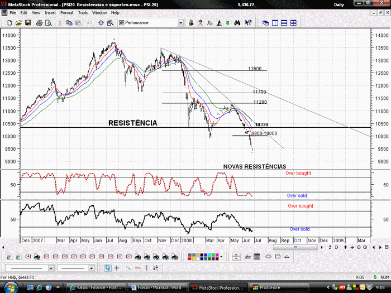
Task: Select the text abc annotation tool
Action: (247, 257)
